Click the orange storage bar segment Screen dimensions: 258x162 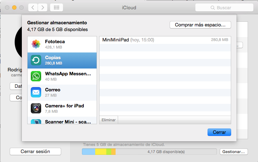tap(113, 152)
